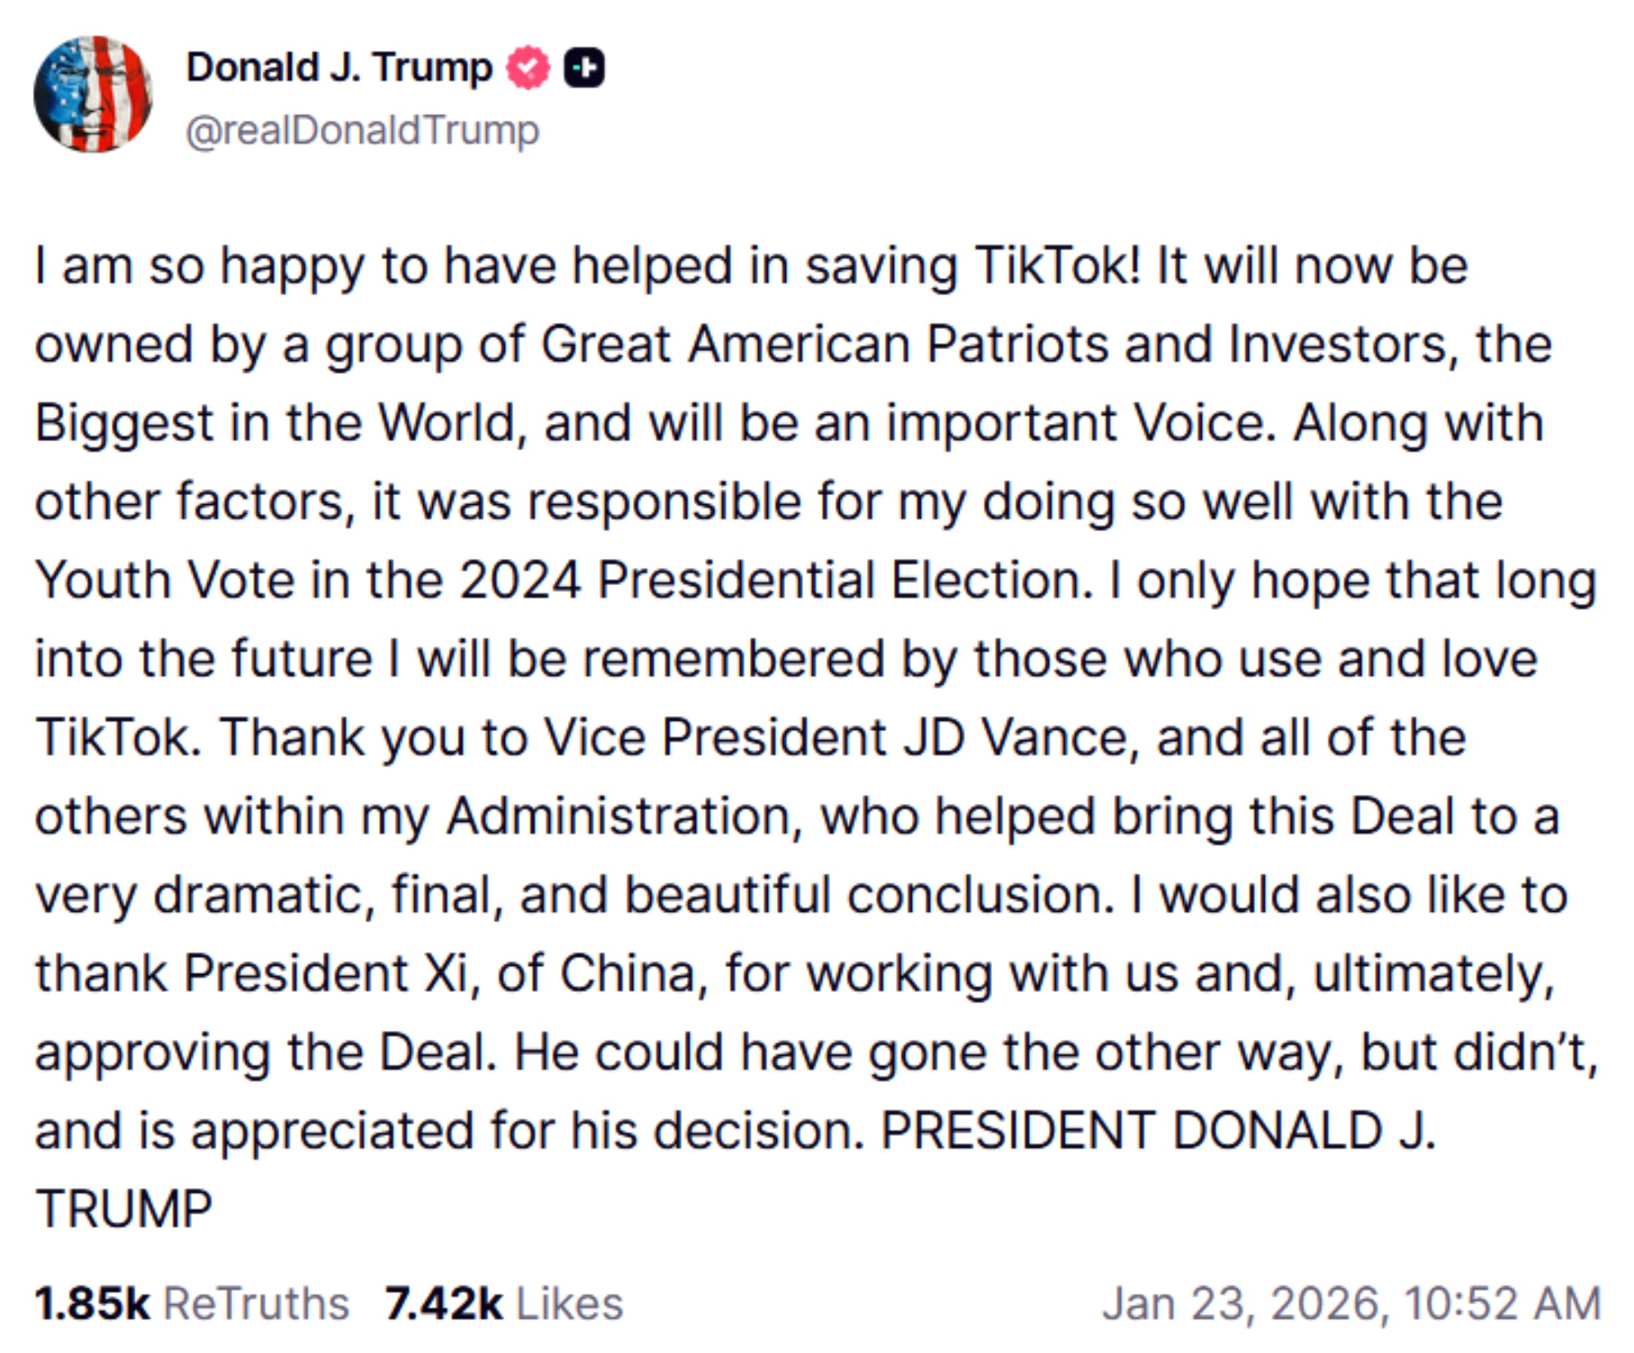Click the black plus badge icon

tap(584, 68)
